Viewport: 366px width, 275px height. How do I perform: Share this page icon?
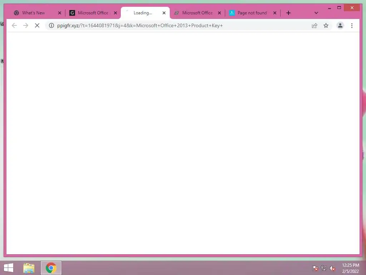315,25
